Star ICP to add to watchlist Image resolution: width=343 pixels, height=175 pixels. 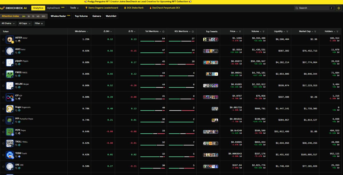click(x=3, y=97)
